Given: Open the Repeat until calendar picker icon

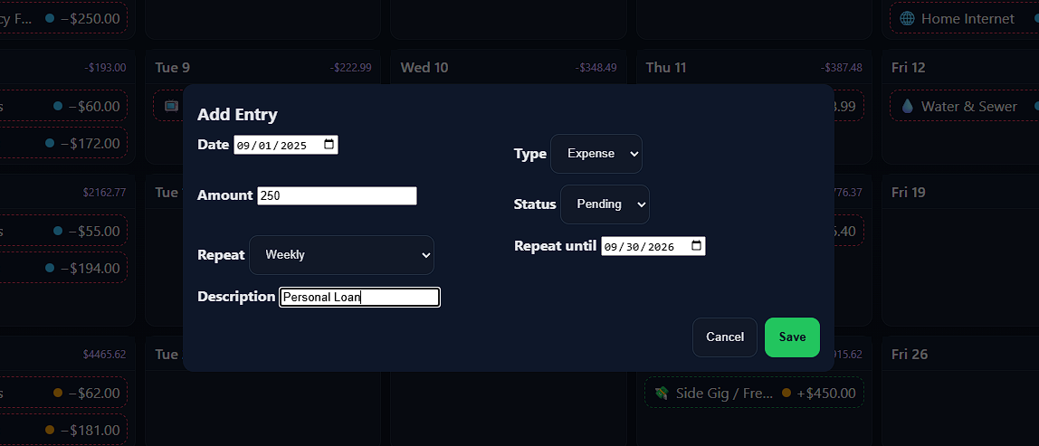Looking at the screenshot, I should (696, 246).
